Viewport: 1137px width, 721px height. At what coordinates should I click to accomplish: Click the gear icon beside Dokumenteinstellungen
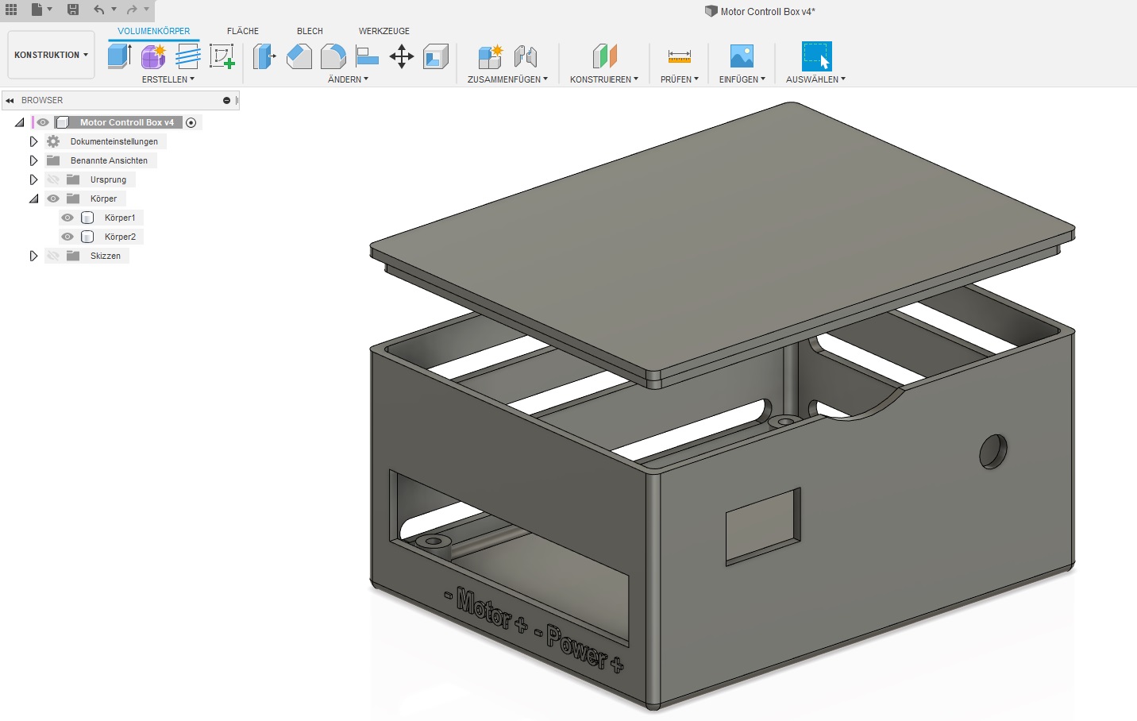[x=53, y=141]
